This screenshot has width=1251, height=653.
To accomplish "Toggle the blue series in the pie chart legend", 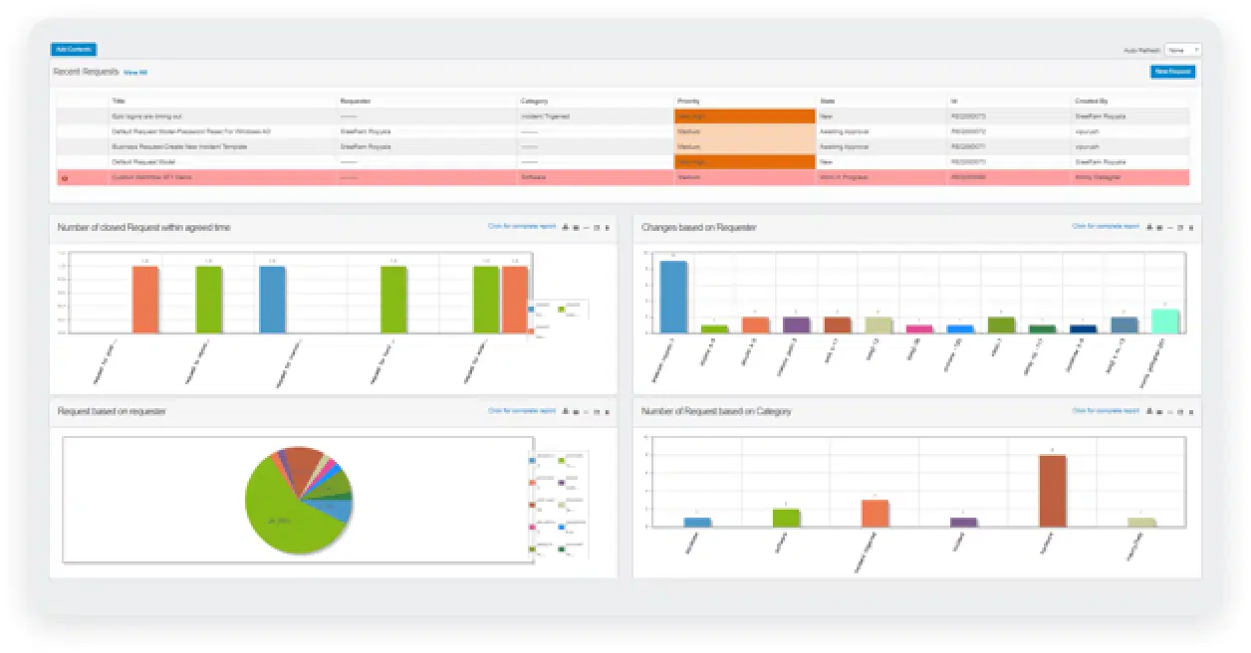I will 531,459.
